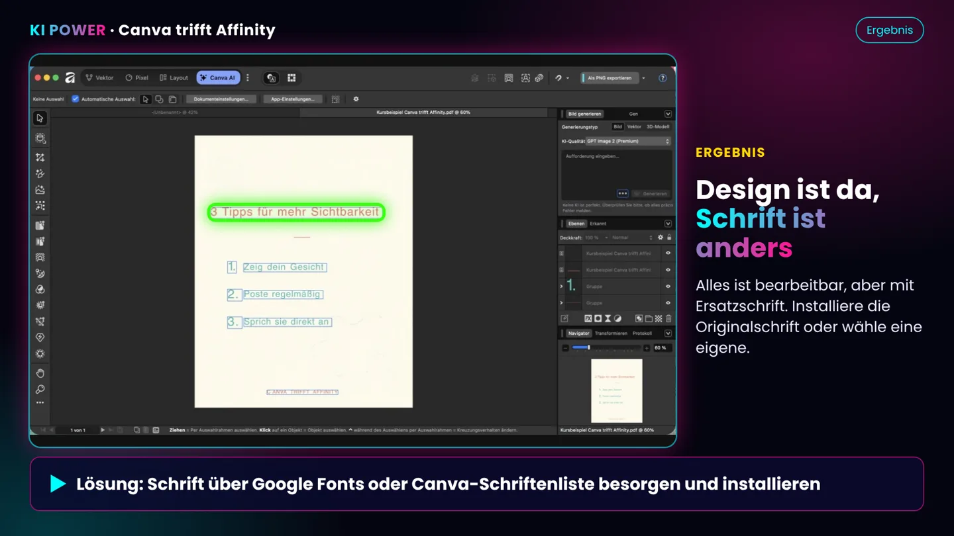This screenshot has width=954, height=536.
Task: Click the gear icon in the context toolbar
Action: tap(356, 99)
